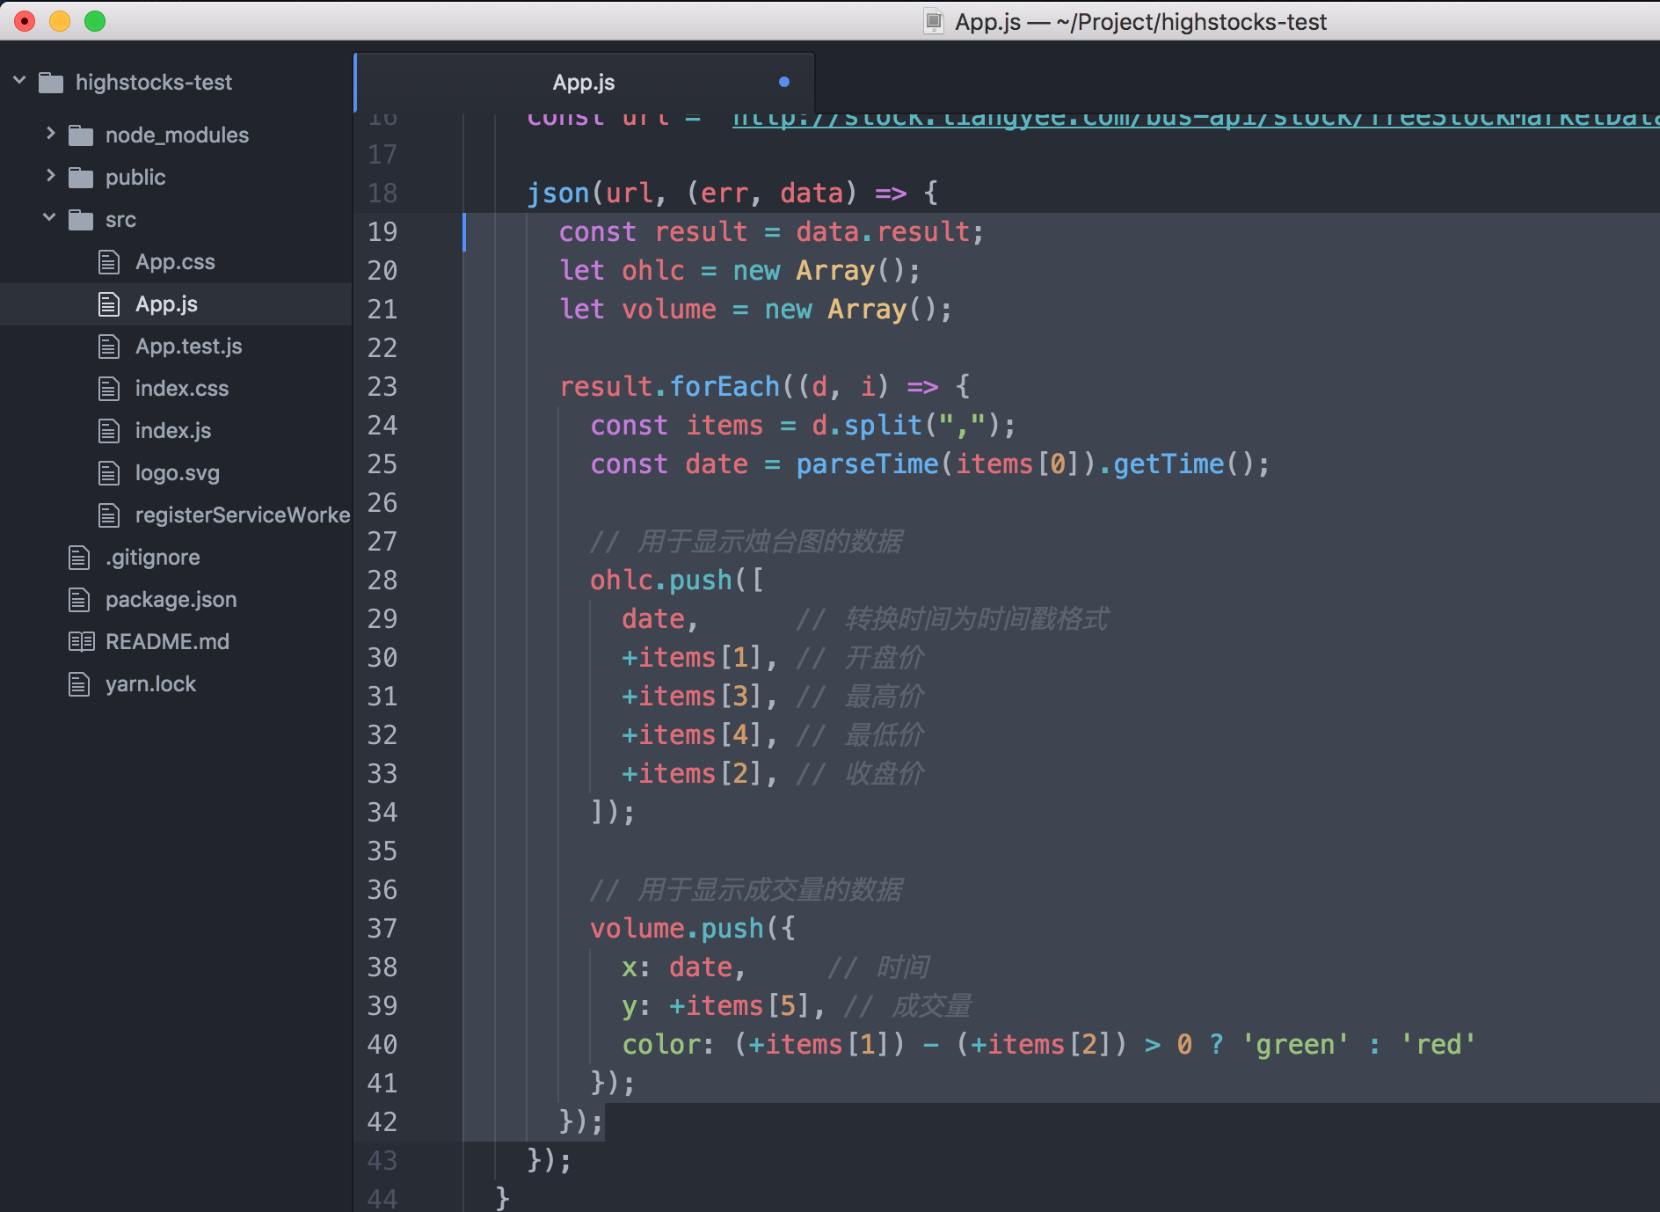Click line number 28 in gutter
The width and height of the screenshot is (1660, 1212).
(x=382, y=580)
